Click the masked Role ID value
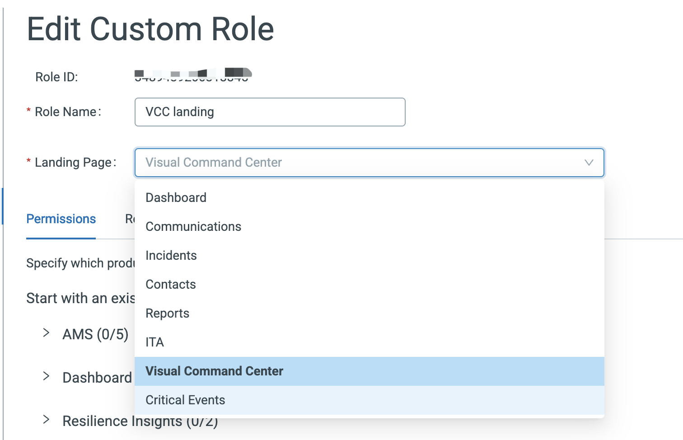 click(x=192, y=75)
